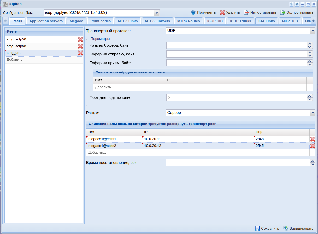Switch to the ISUP Trunks tab
Image resolution: width=318 pixels, height=234 pixels.
click(240, 21)
